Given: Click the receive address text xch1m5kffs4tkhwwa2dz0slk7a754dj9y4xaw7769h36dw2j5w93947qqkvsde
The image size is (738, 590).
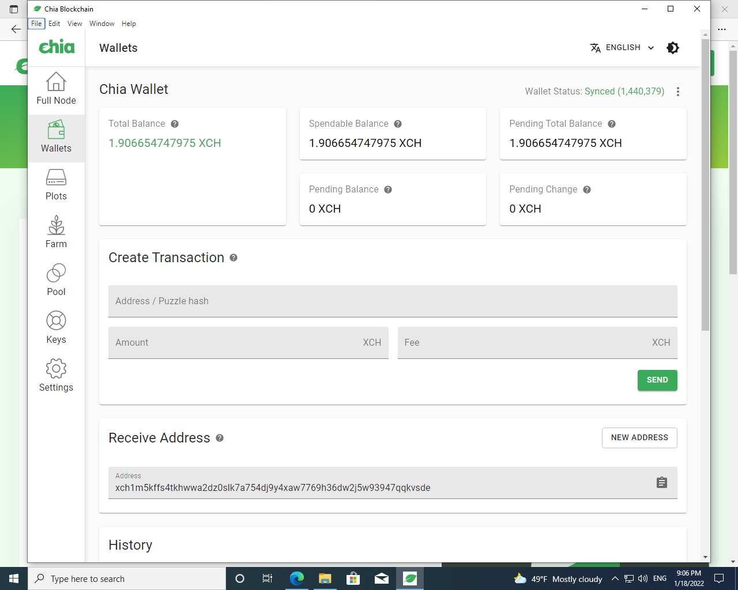Looking at the screenshot, I should pyautogui.click(x=273, y=488).
